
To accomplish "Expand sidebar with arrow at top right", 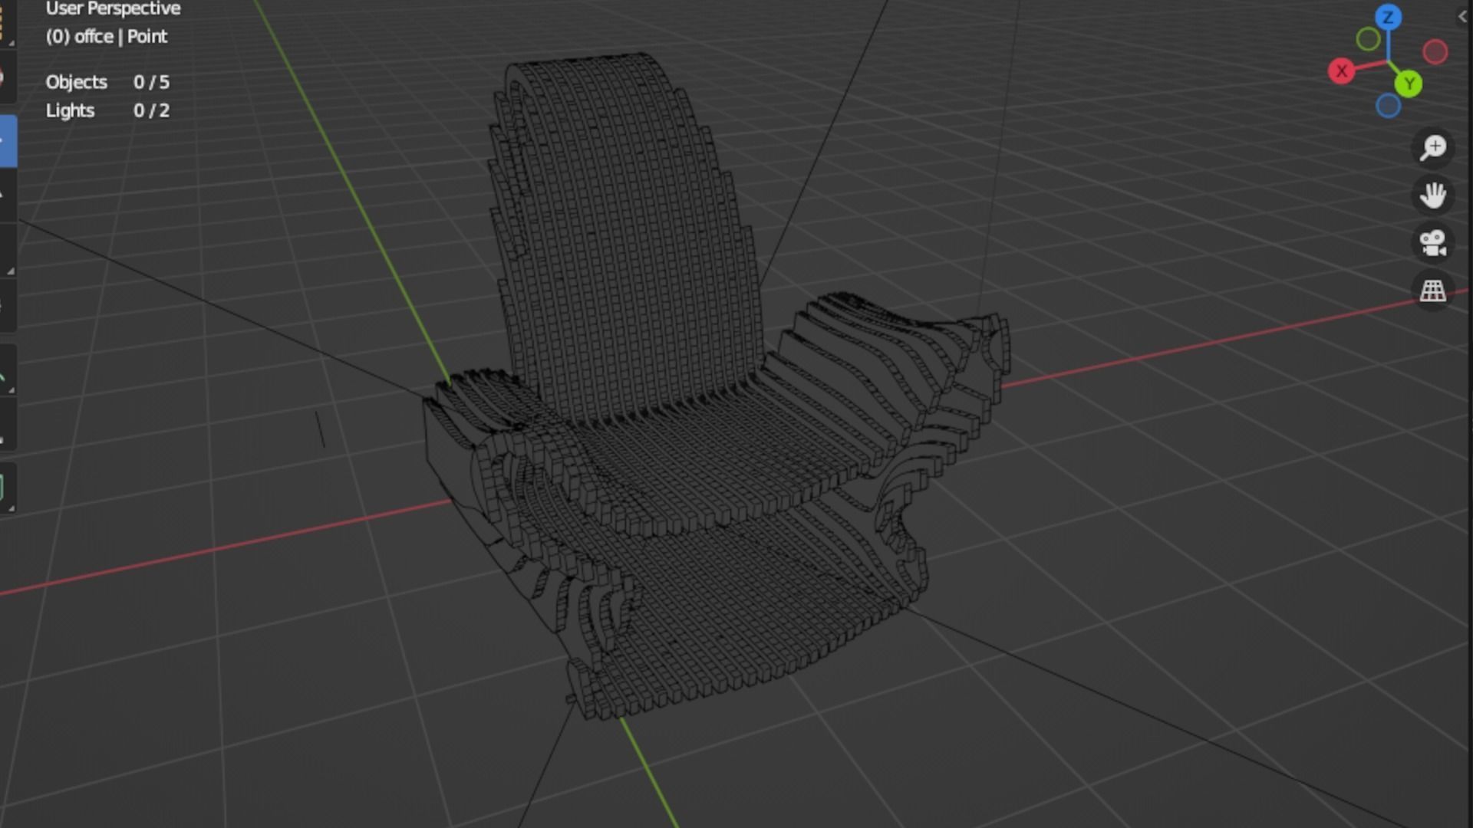I will (x=1462, y=16).
